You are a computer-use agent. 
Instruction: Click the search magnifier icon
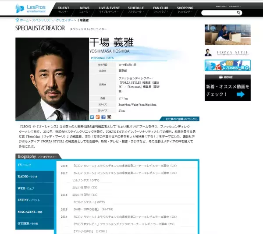click(x=238, y=13)
